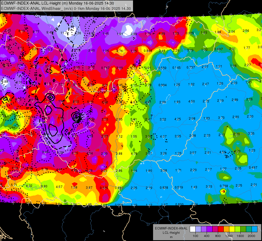This screenshot has height=241, width=262.
Task: Click 'LCL-Height' text in the legend
Action: tap(171, 233)
